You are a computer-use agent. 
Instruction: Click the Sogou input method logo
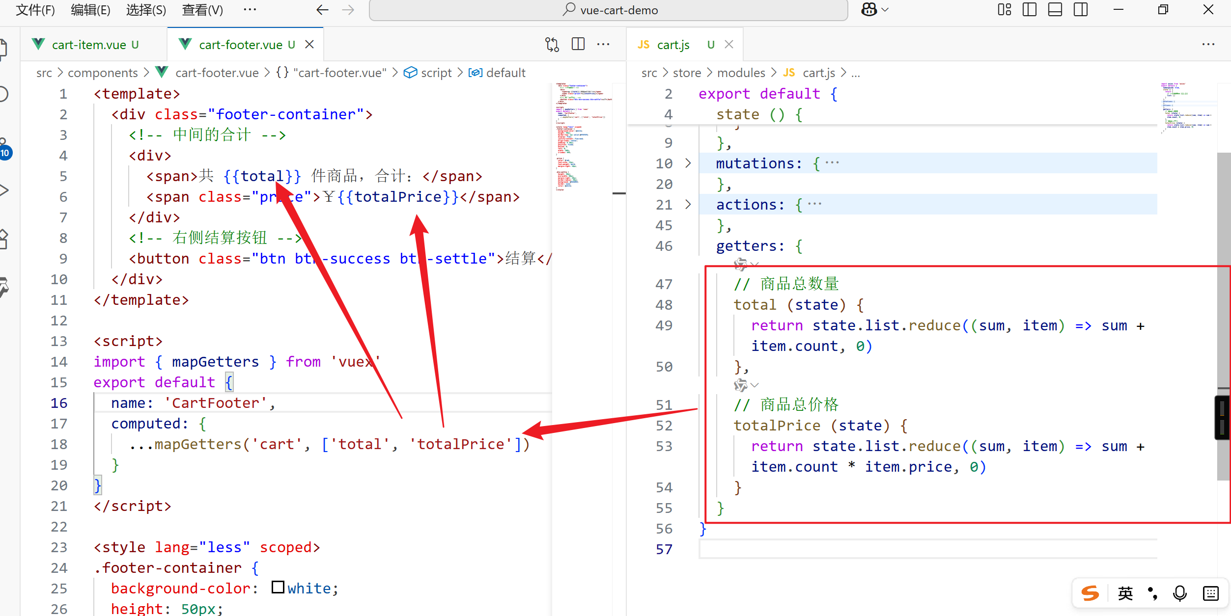coord(1090,593)
